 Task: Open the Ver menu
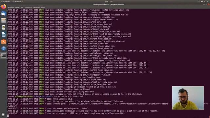22,8
